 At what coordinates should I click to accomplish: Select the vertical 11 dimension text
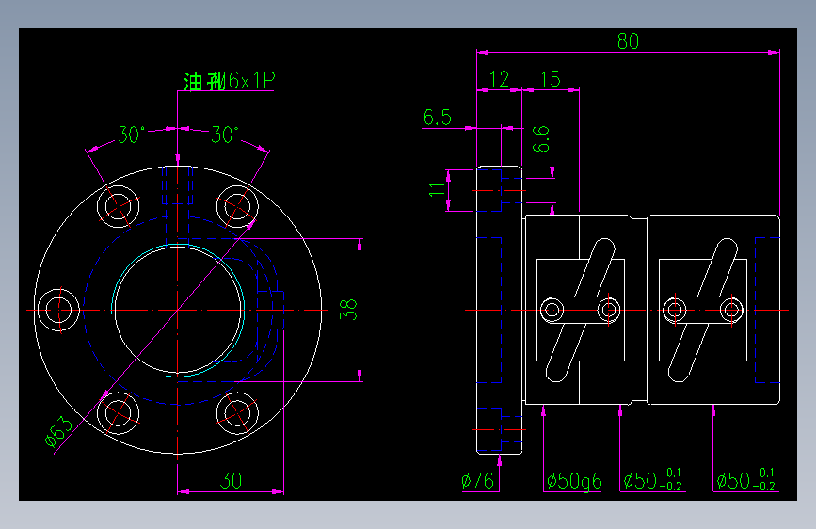(x=437, y=190)
